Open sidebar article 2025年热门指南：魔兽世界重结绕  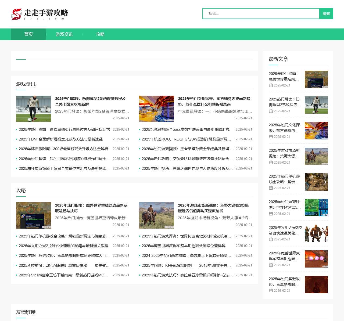(284, 76)
